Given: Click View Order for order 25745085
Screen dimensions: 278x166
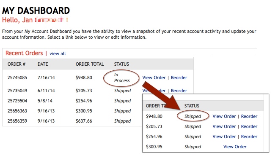Looking at the screenshot, I should click(x=154, y=78).
